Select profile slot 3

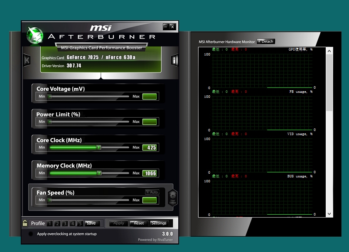(x=65, y=223)
